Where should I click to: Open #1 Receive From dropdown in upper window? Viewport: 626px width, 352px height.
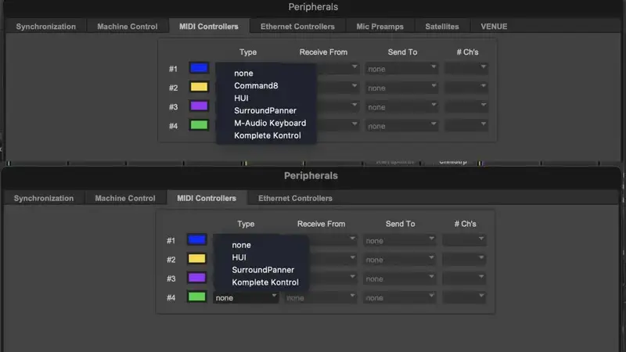pyautogui.click(x=339, y=69)
